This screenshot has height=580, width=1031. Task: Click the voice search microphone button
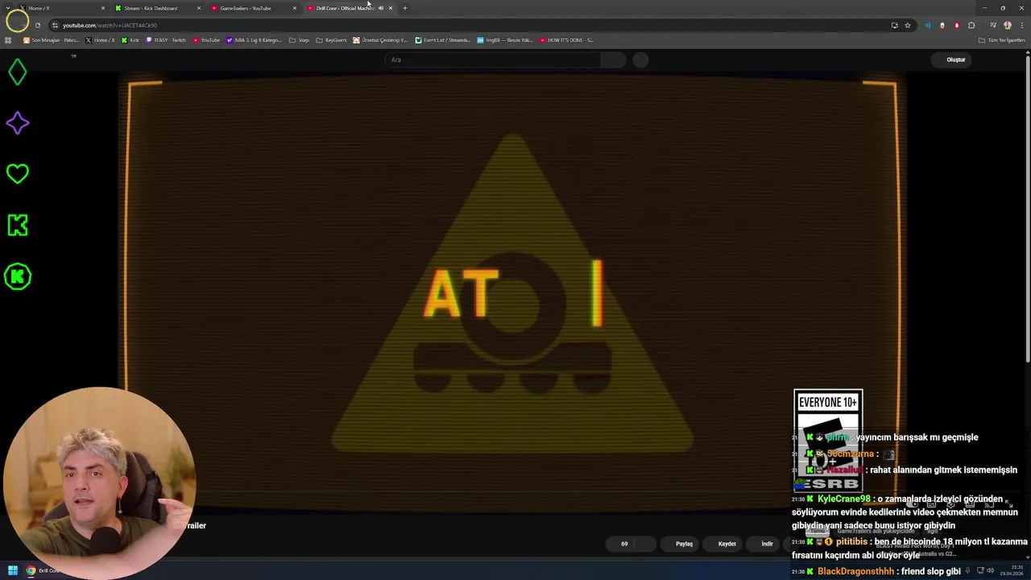click(640, 60)
